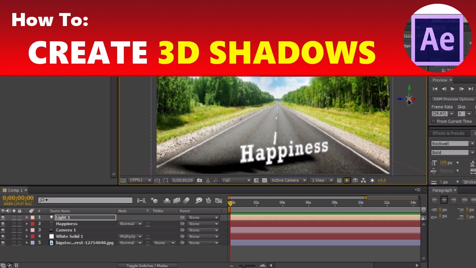Toggle Preserve Transparency box for White Solid 1
The image size is (476, 268).
[148, 236]
